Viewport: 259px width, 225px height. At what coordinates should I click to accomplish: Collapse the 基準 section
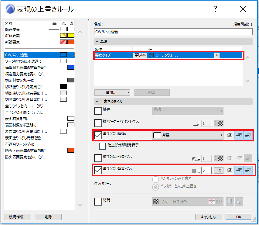point(97,42)
